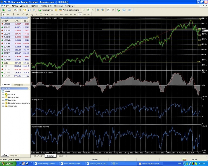Click the Windows старт button
This screenshot has width=208, height=166.
coord(8,164)
